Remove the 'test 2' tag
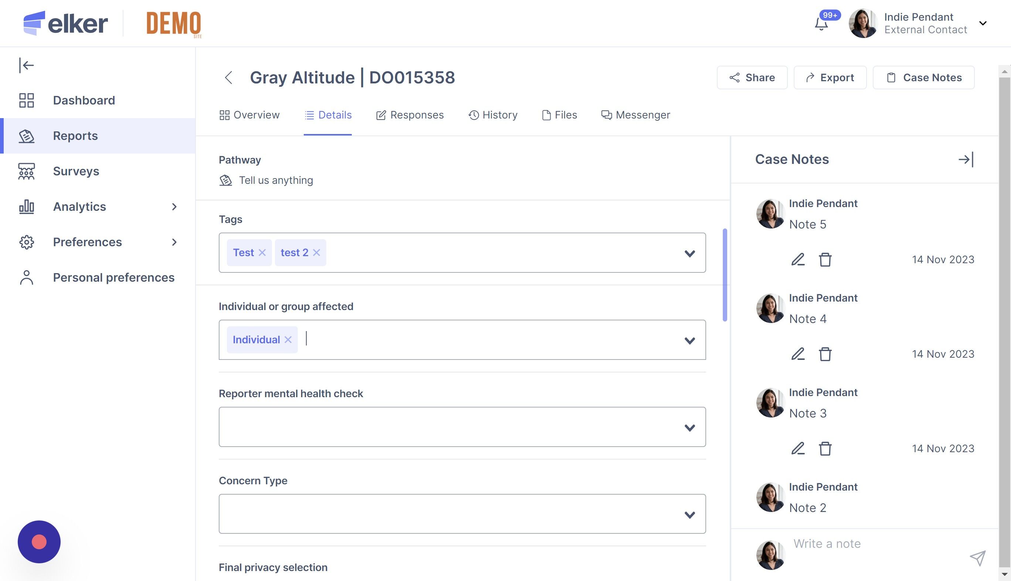 point(316,252)
